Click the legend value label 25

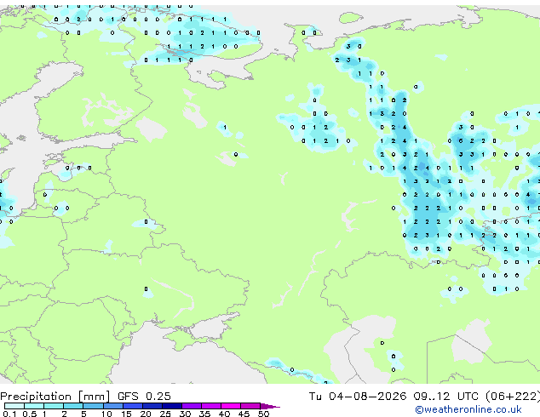(165, 414)
